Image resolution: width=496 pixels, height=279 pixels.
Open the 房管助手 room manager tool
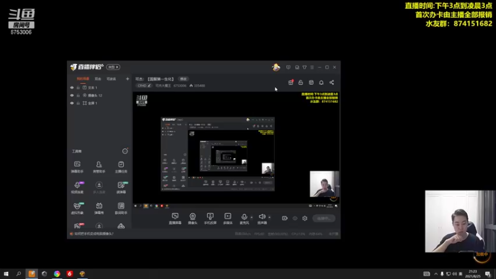pos(99,167)
